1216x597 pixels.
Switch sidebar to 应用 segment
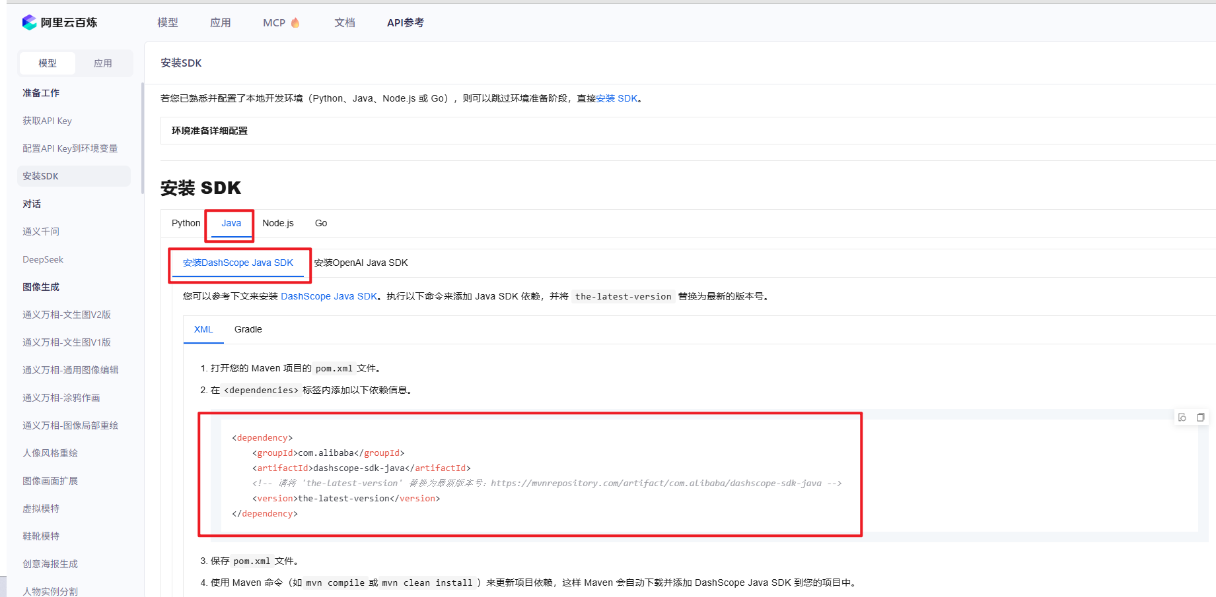point(103,63)
